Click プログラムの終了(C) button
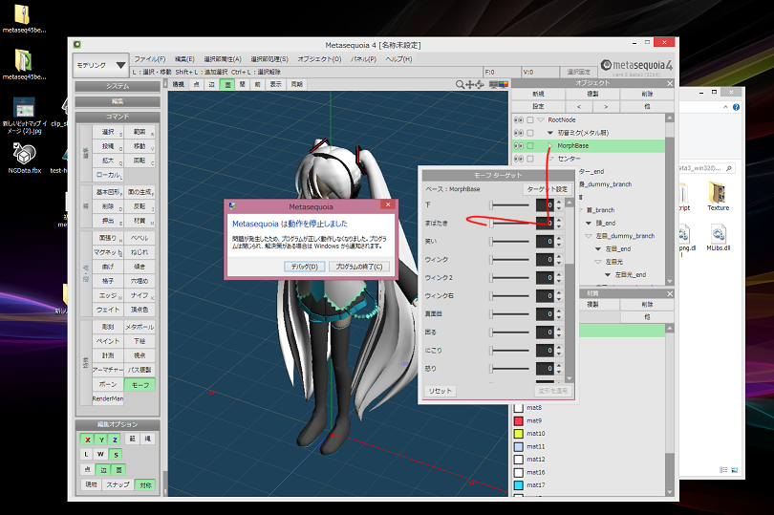Viewport: 774px width, 515px height. click(359, 267)
